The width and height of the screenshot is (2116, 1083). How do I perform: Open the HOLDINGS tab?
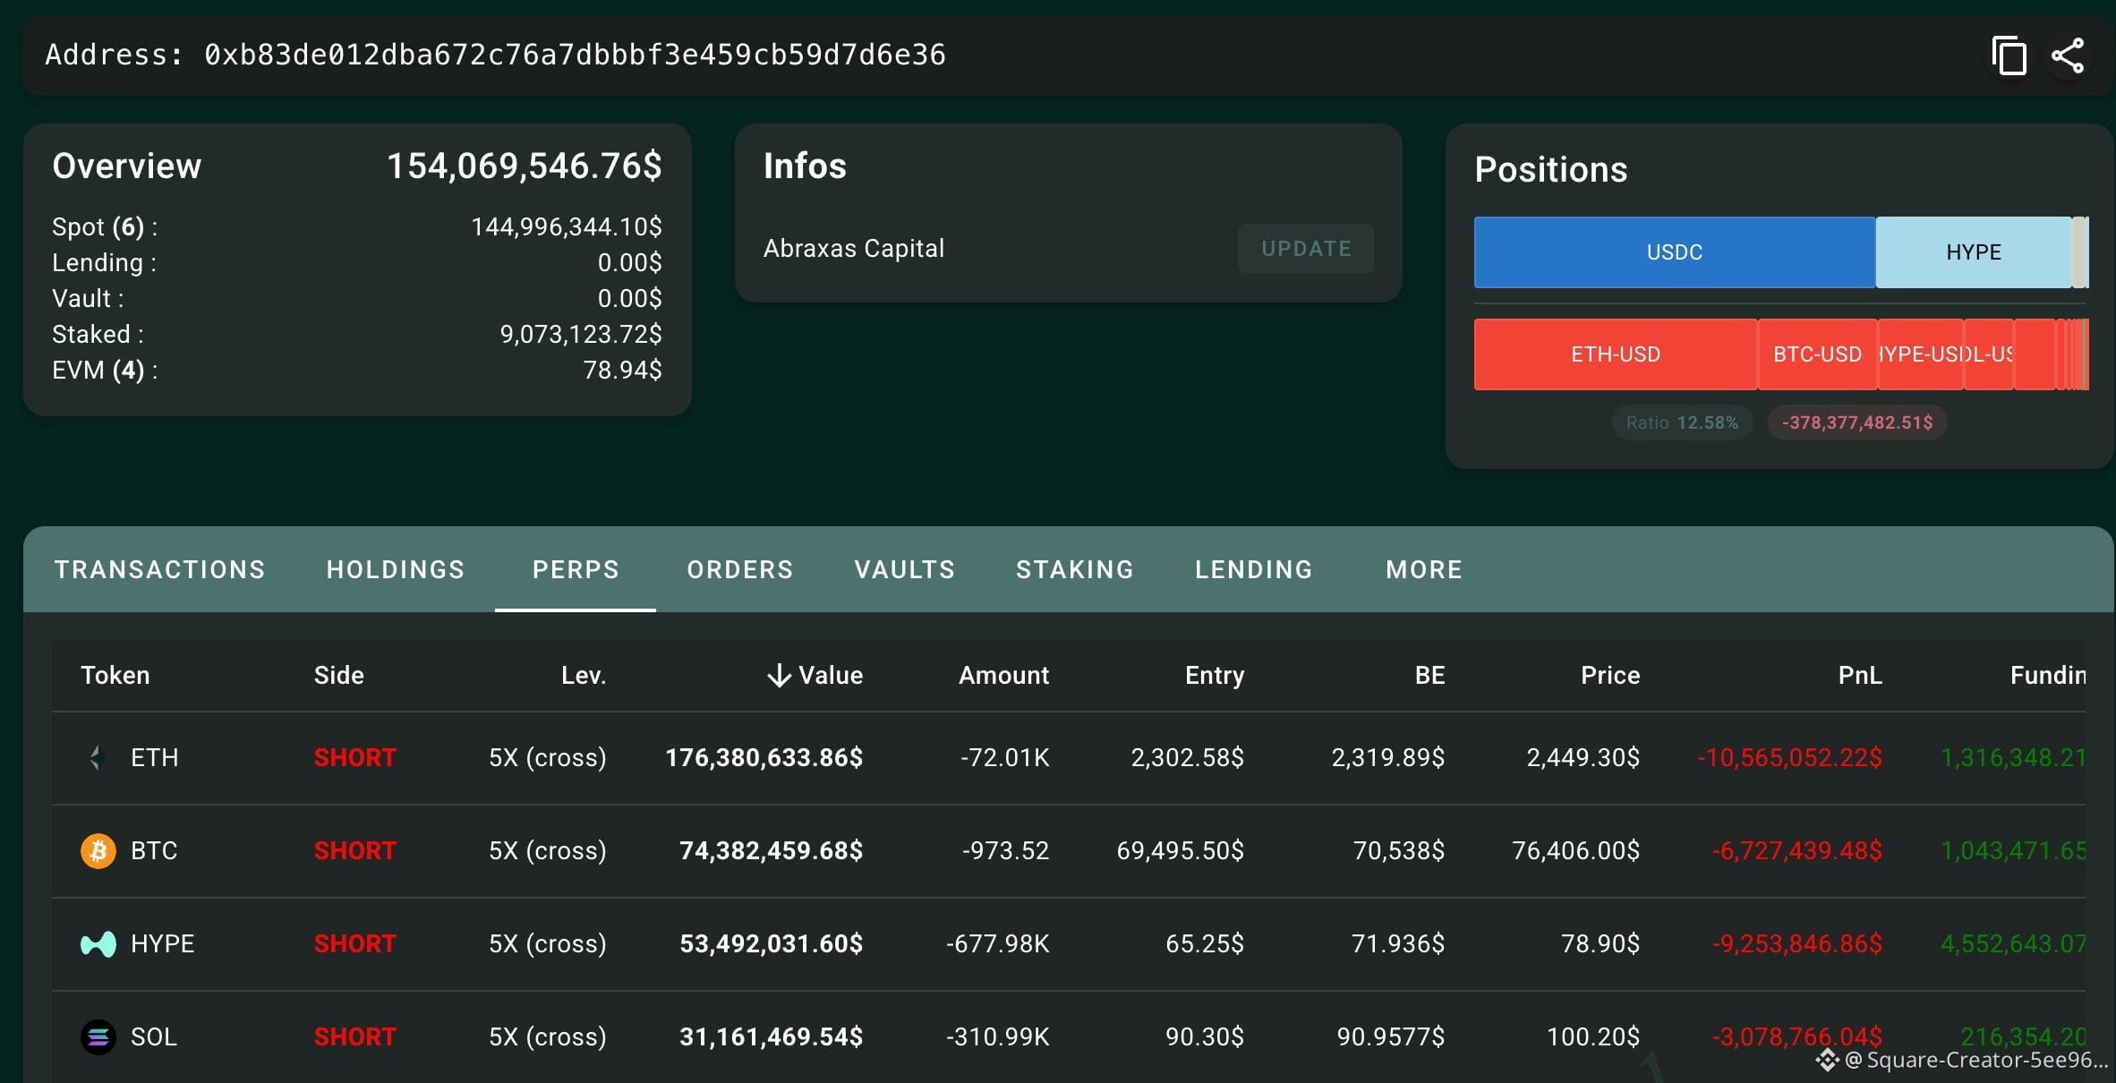(396, 569)
